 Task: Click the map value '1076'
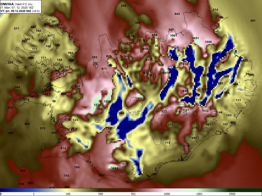[166, 73]
